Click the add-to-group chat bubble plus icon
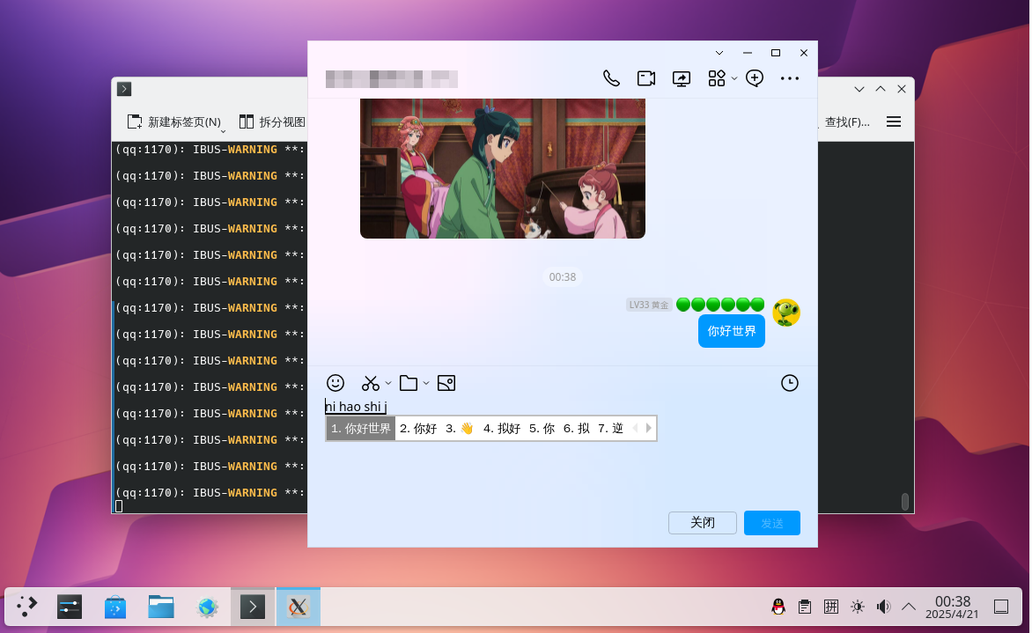 [x=755, y=78]
